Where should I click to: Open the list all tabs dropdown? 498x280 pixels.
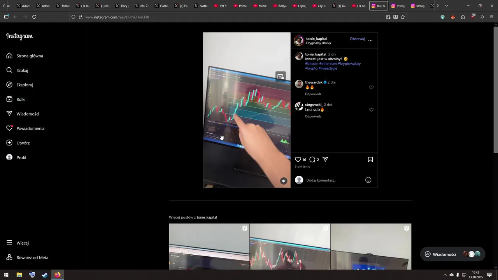pos(447,6)
